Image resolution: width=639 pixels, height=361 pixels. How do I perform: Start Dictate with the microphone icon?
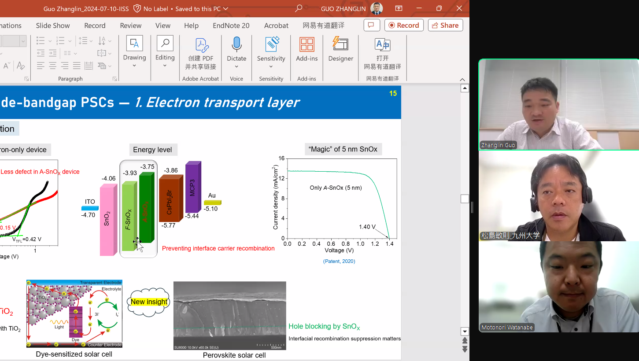click(236, 49)
